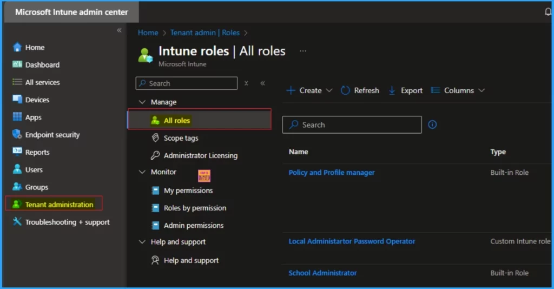The width and height of the screenshot is (554, 289).
Task: Click the Dashboard chart icon
Action: pos(17,64)
